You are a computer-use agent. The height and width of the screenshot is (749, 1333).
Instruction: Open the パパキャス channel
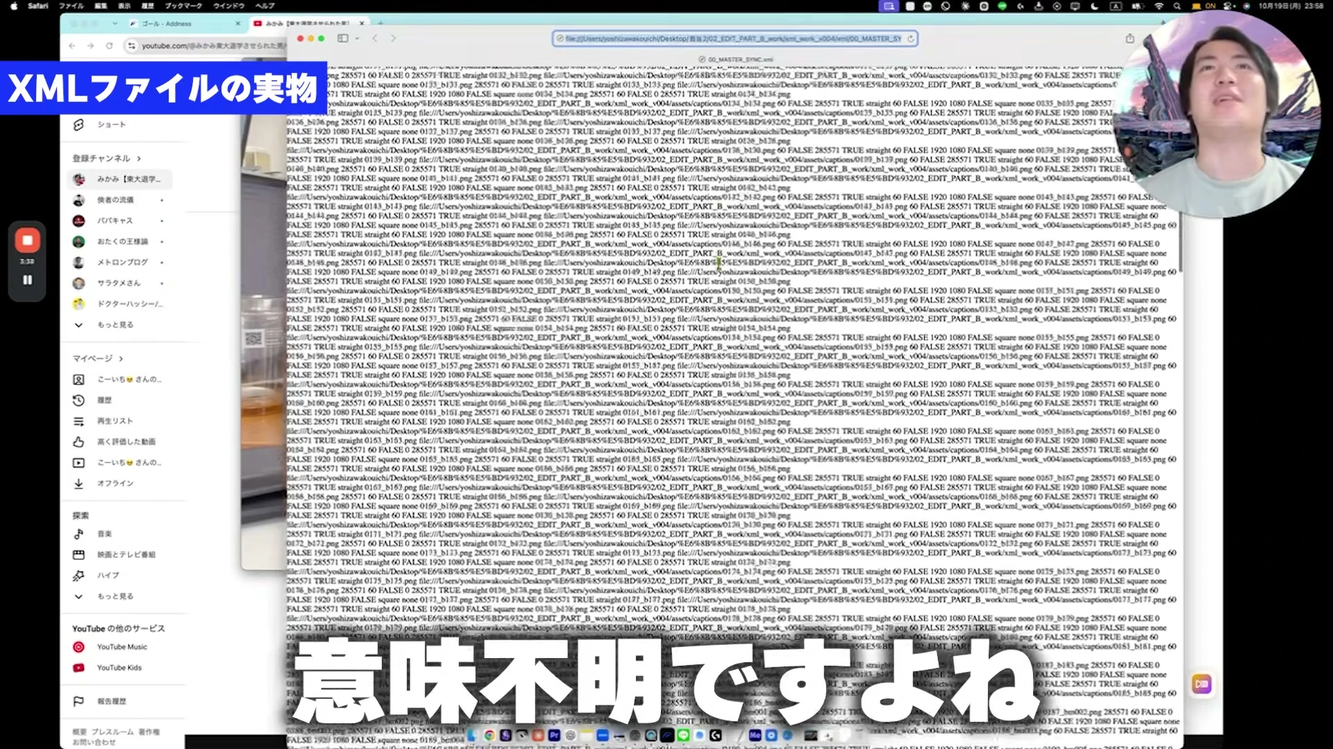tap(121, 221)
